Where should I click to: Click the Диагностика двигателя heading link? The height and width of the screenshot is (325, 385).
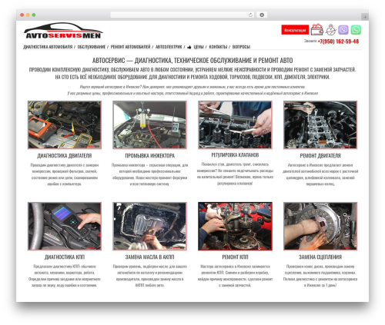coord(65,156)
